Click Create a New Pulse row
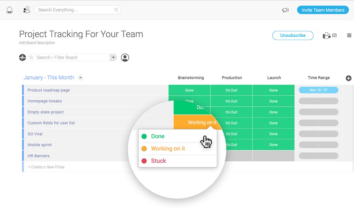 point(46,167)
